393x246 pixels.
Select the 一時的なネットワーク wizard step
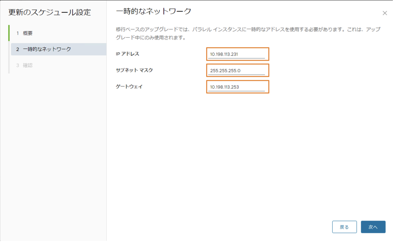click(46, 49)
